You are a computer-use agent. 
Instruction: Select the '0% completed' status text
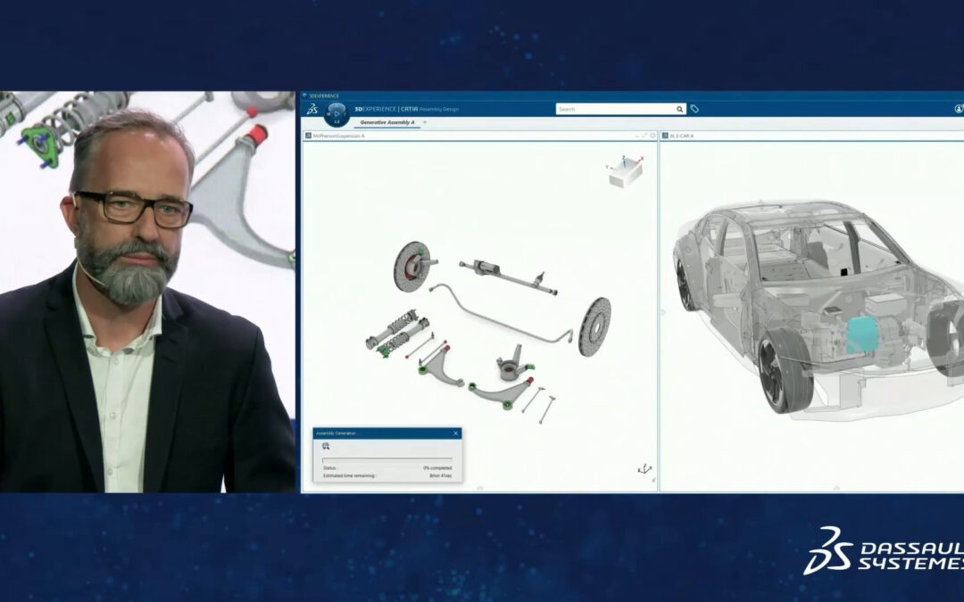tap(437, 468)
